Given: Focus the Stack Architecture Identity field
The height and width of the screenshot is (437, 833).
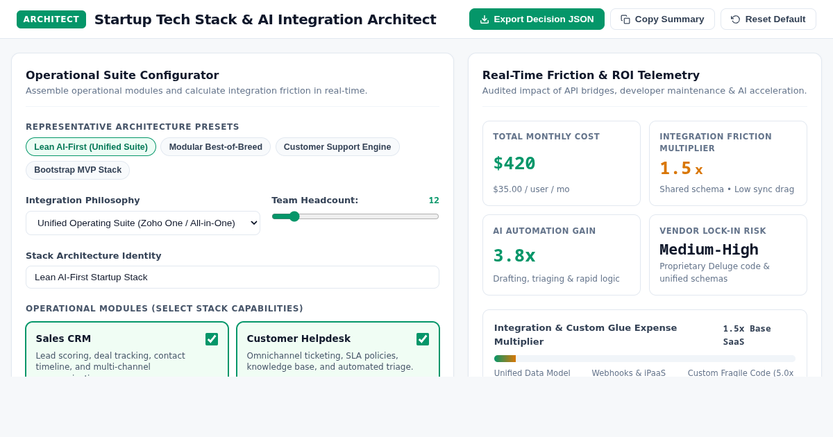Looking at the screenshot, I should click(233, 277).
